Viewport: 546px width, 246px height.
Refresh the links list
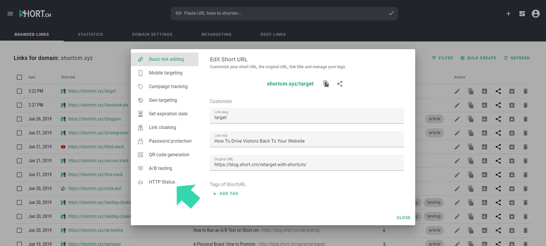pos(517,58)
